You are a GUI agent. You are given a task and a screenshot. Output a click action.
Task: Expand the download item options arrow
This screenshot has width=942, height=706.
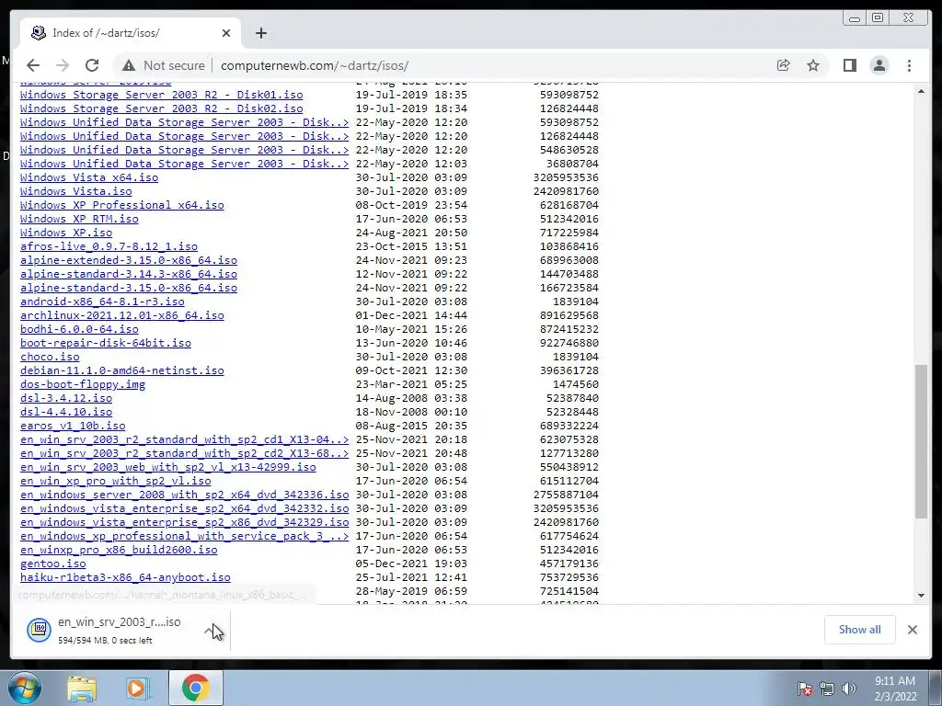(209, 630)
